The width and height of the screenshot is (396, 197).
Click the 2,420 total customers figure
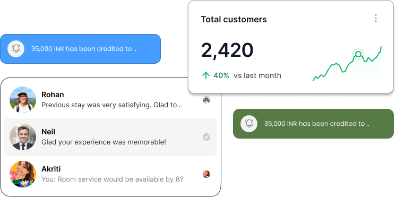tap(227, 50)
